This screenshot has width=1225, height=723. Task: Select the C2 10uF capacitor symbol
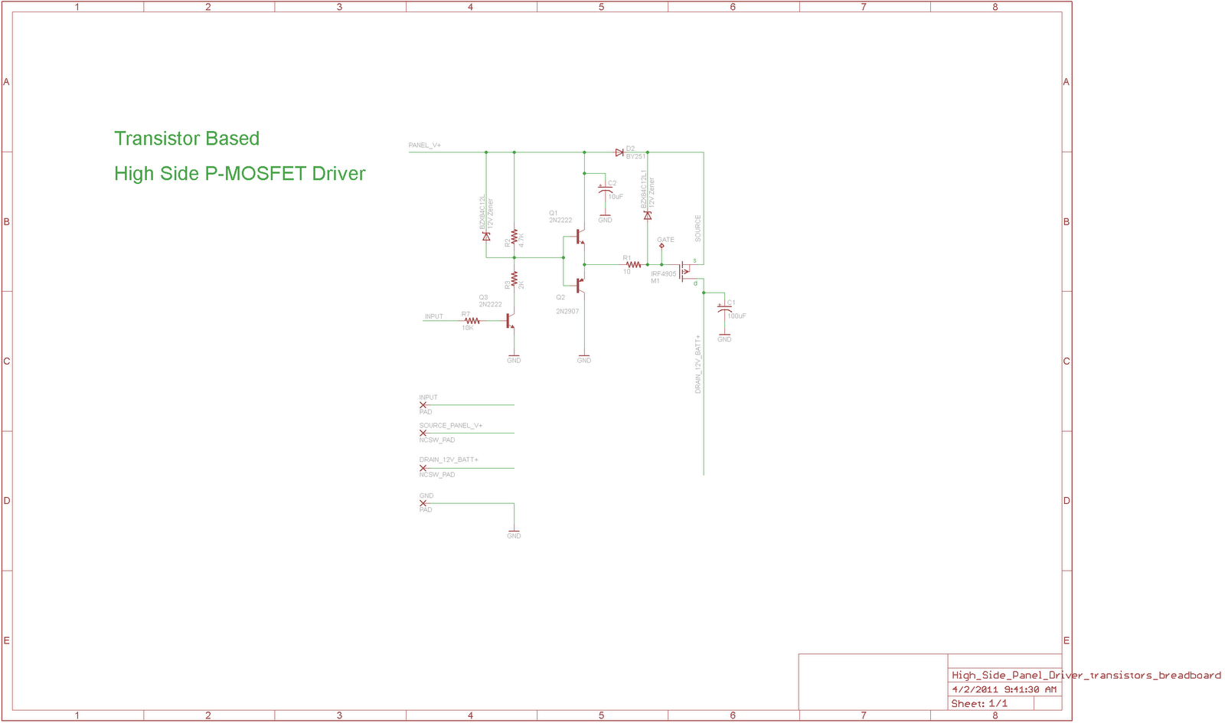tap(604, 189)
